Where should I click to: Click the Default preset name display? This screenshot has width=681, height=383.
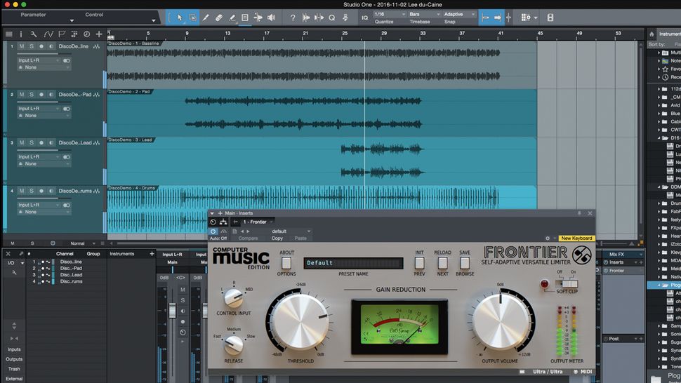(353, 263)
